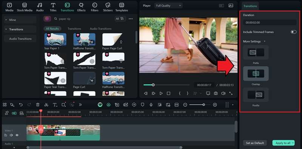Select the Paper Tear Trans... thumbnail
Image resolution: width=302 pixels, height=149 pixels.
[x=55, y=78]
